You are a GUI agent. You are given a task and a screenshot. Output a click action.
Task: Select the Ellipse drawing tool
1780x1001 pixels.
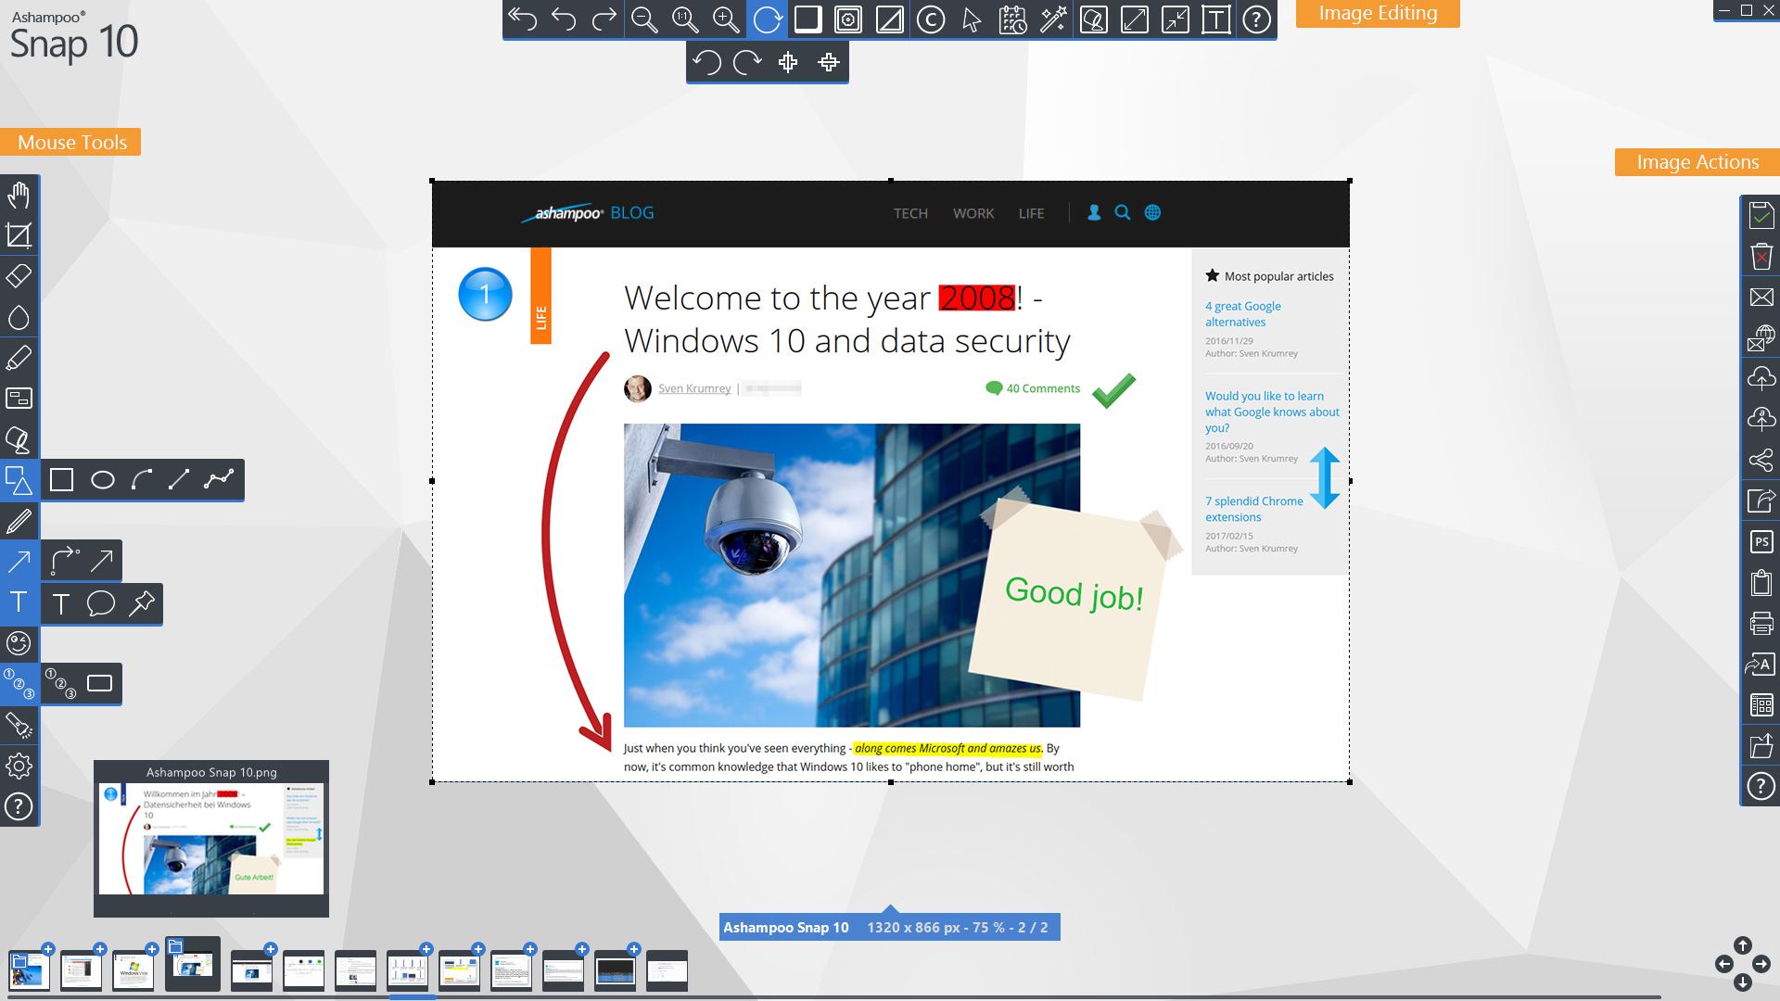[101, 479]
